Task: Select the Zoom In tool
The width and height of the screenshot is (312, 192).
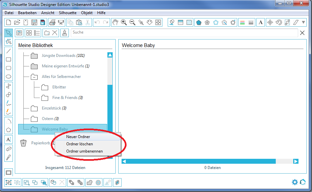Action: click(x=124, y=22)
